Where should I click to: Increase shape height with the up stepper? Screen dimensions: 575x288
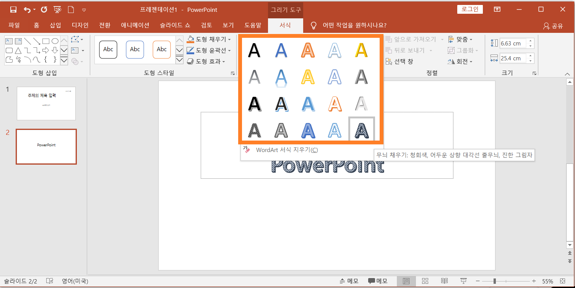click(x=530, y=41)
